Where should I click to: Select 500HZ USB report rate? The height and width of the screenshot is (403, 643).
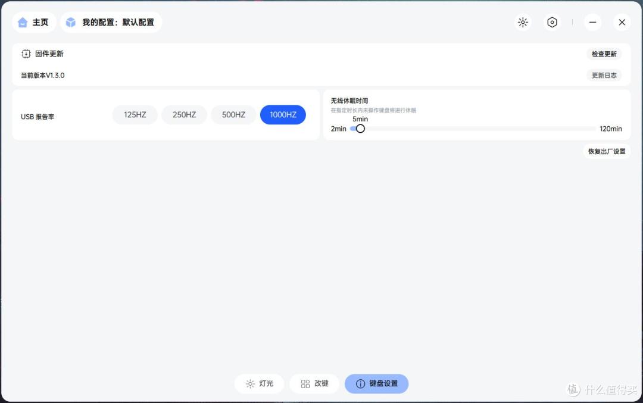click(233, 115)
